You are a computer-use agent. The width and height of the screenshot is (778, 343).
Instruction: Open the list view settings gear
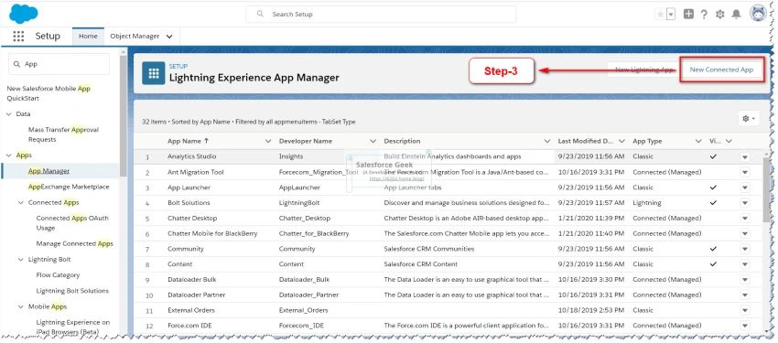(x=748, y=119)
